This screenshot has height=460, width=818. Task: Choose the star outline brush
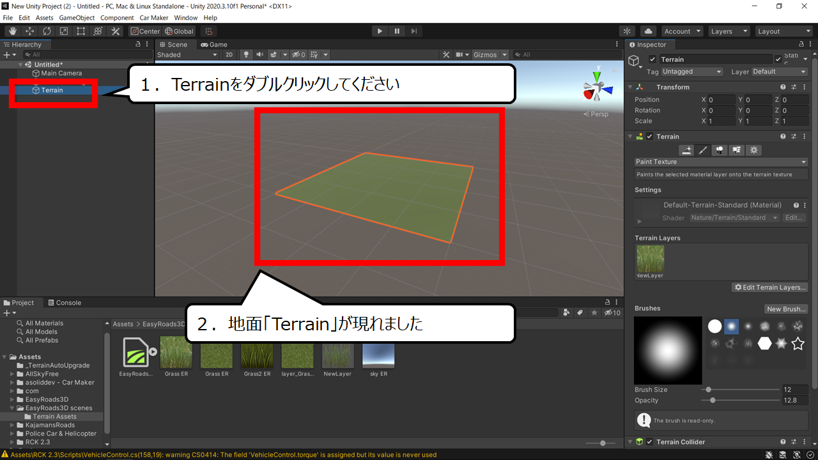798,344
